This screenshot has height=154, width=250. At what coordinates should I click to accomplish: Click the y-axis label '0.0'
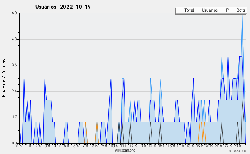(x=14, y=143)
